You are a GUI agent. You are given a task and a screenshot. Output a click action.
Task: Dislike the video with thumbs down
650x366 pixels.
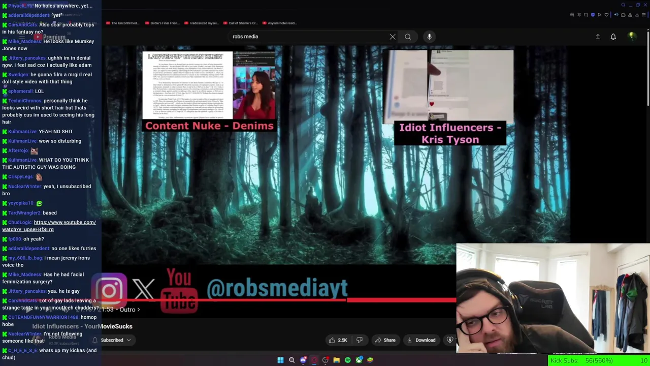(360, 340)
